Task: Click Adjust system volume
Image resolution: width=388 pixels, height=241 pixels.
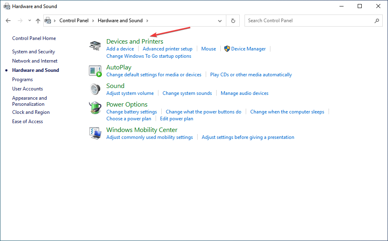Action: [x=130, y=93]
